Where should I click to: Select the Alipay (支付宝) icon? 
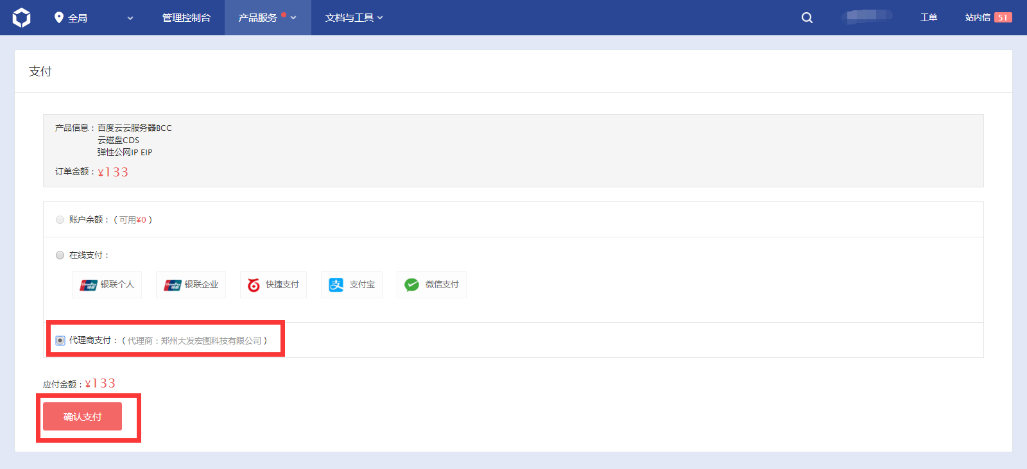[336, 285]
